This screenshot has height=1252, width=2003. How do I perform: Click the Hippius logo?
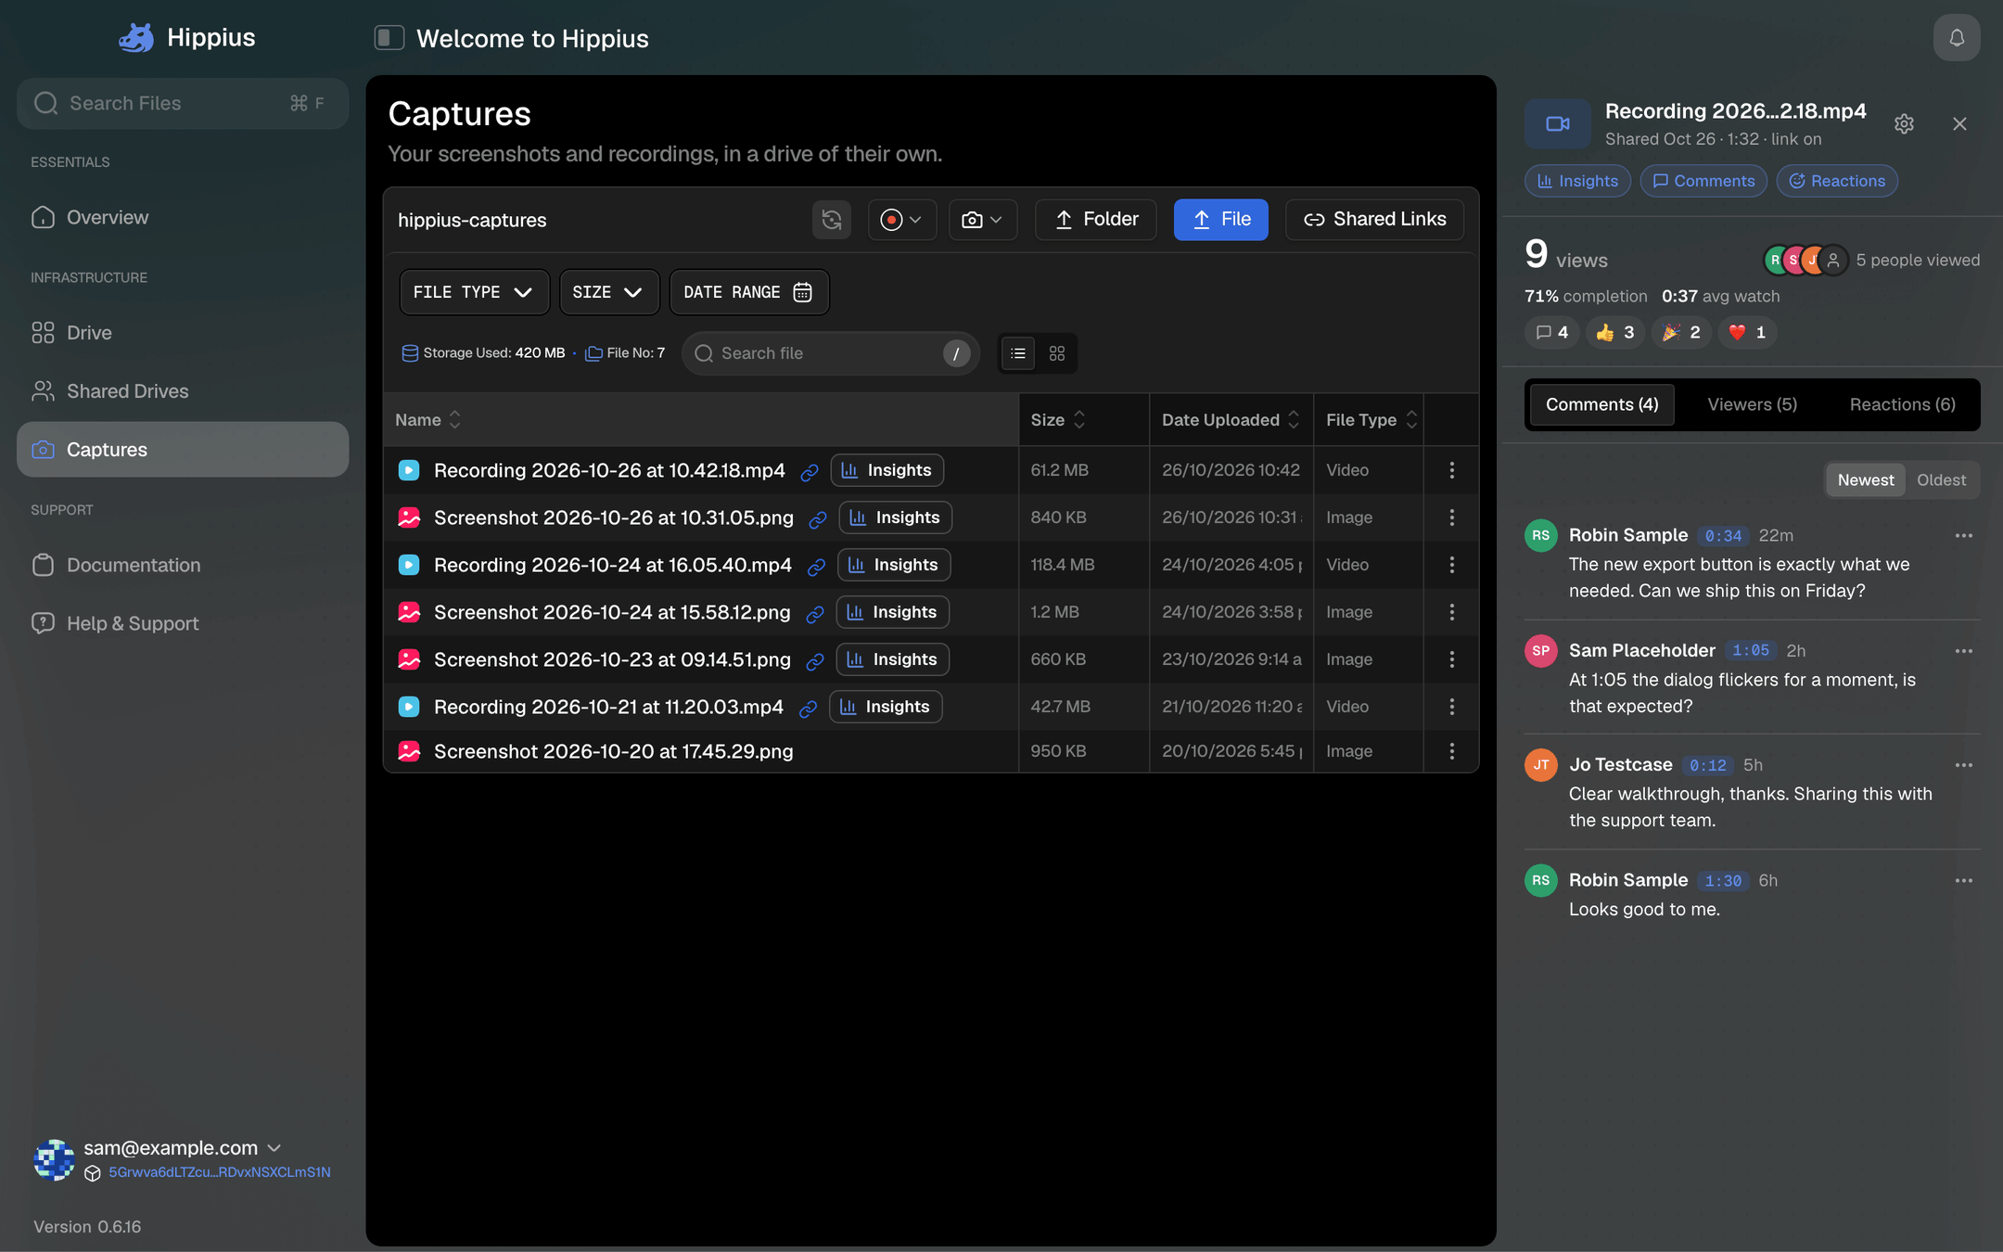point(136,38)
